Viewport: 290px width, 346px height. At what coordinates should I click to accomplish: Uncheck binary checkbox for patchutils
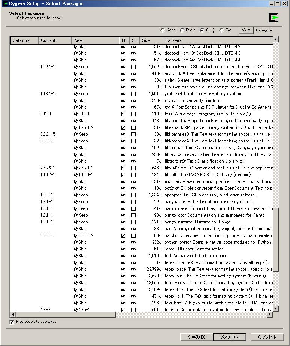tap(124, 235)
